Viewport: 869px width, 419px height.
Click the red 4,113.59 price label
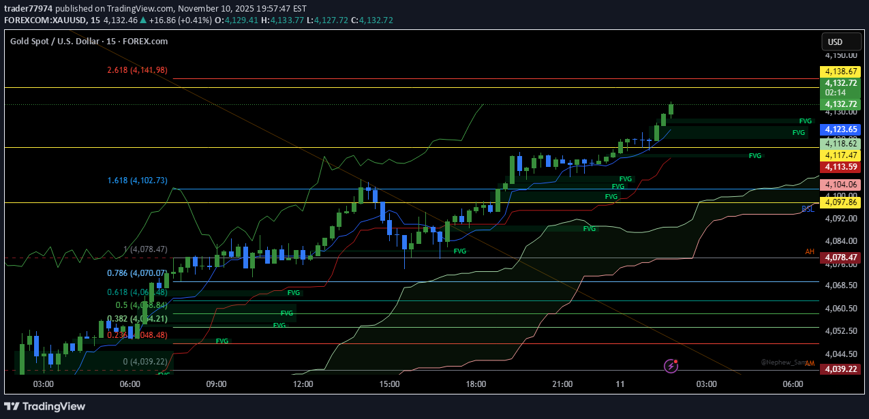pyautogui.click(x=840, y=167)
